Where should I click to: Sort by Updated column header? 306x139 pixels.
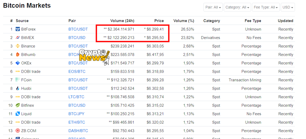pos(286,21)
